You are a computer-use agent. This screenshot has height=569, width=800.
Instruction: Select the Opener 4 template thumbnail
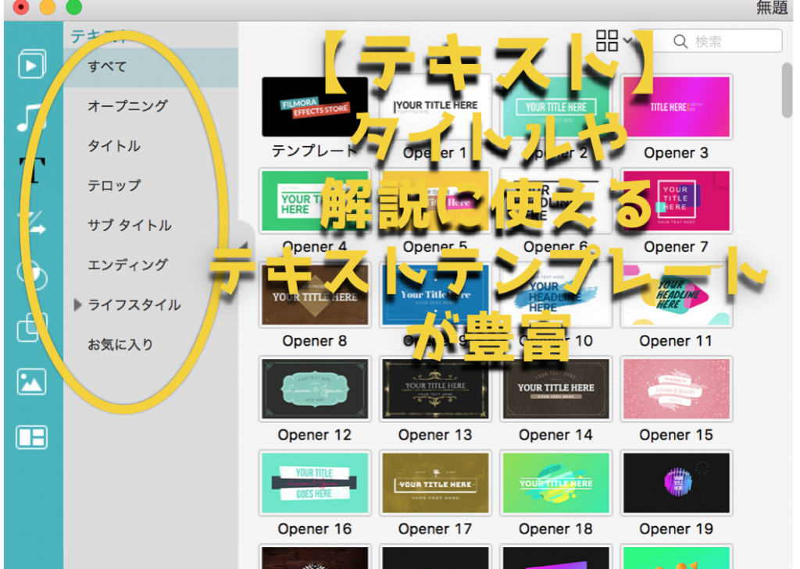pyautogui.click(x=315, y=201)
